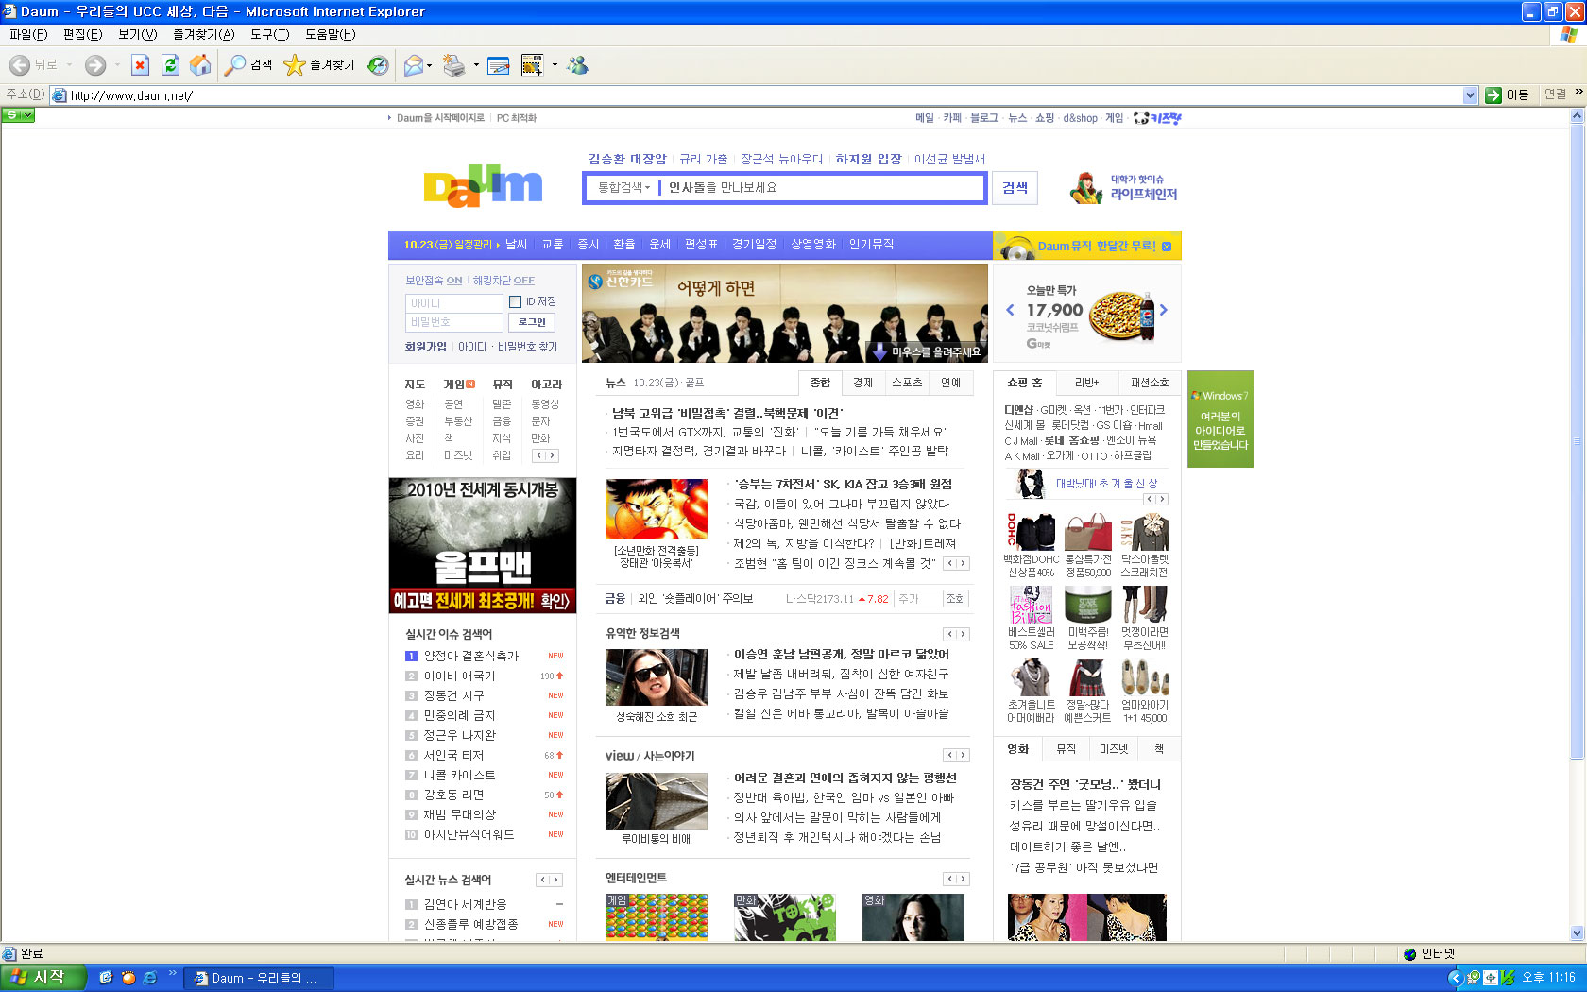Viewport: 1587px width, 992px height.
Task: Switch to the 경제 news tab
Action: click(862, 383)
